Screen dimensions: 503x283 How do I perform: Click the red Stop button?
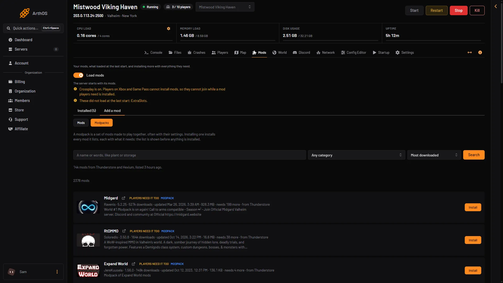pos(458,10)
